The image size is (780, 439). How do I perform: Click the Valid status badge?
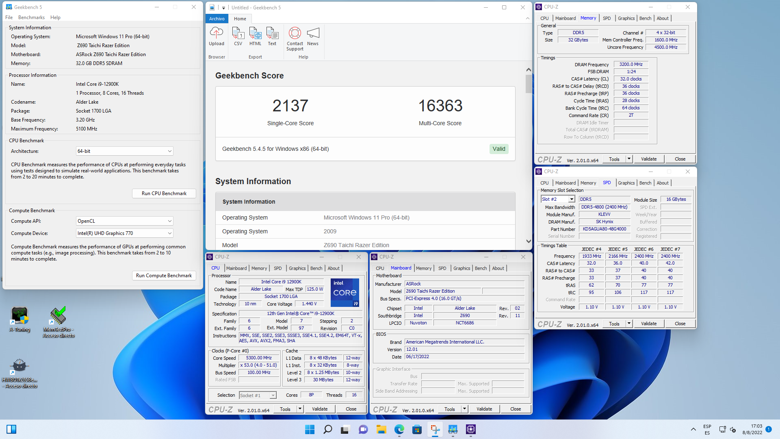[x=499, y=149]
